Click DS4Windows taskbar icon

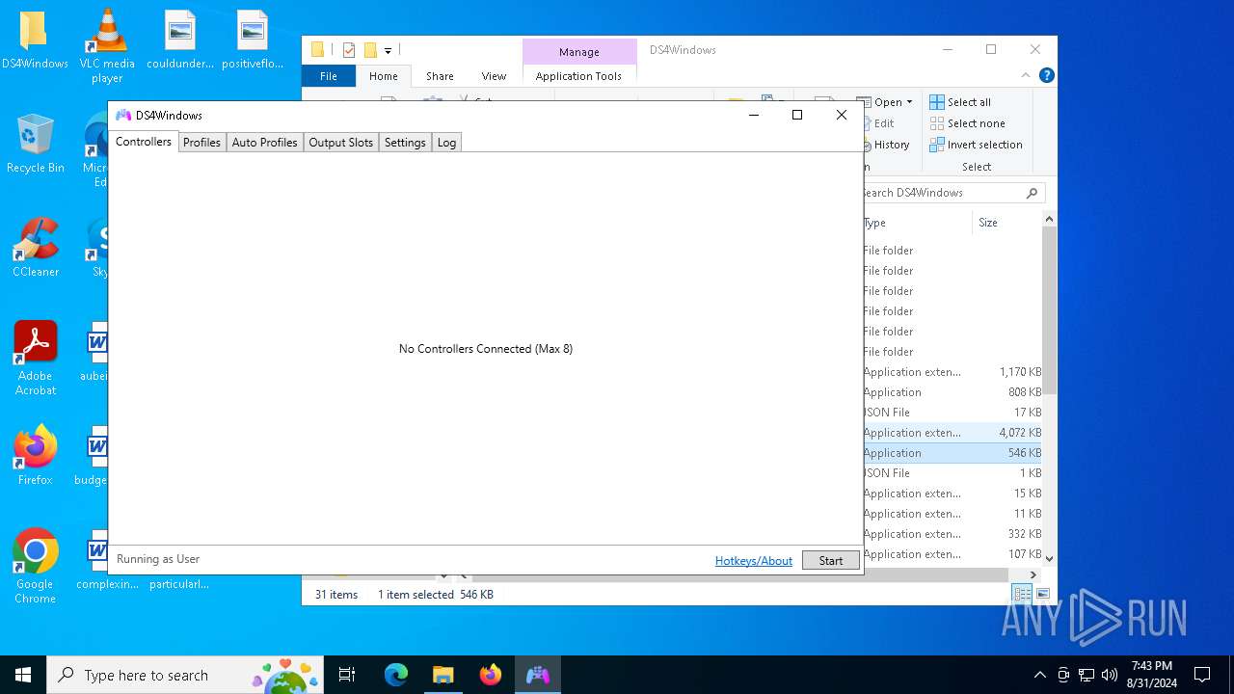[538, 675]
